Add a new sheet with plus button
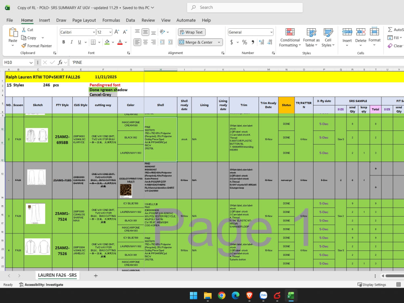This screenshot has height=303, width=404. 96,276
